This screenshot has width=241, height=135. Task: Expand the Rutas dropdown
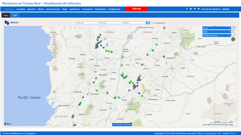(x=217, y=32)
